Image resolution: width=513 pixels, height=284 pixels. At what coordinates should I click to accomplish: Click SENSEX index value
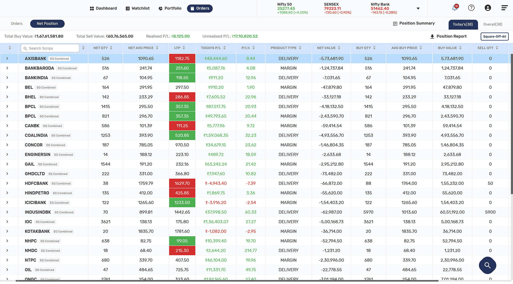click(332, 9)
